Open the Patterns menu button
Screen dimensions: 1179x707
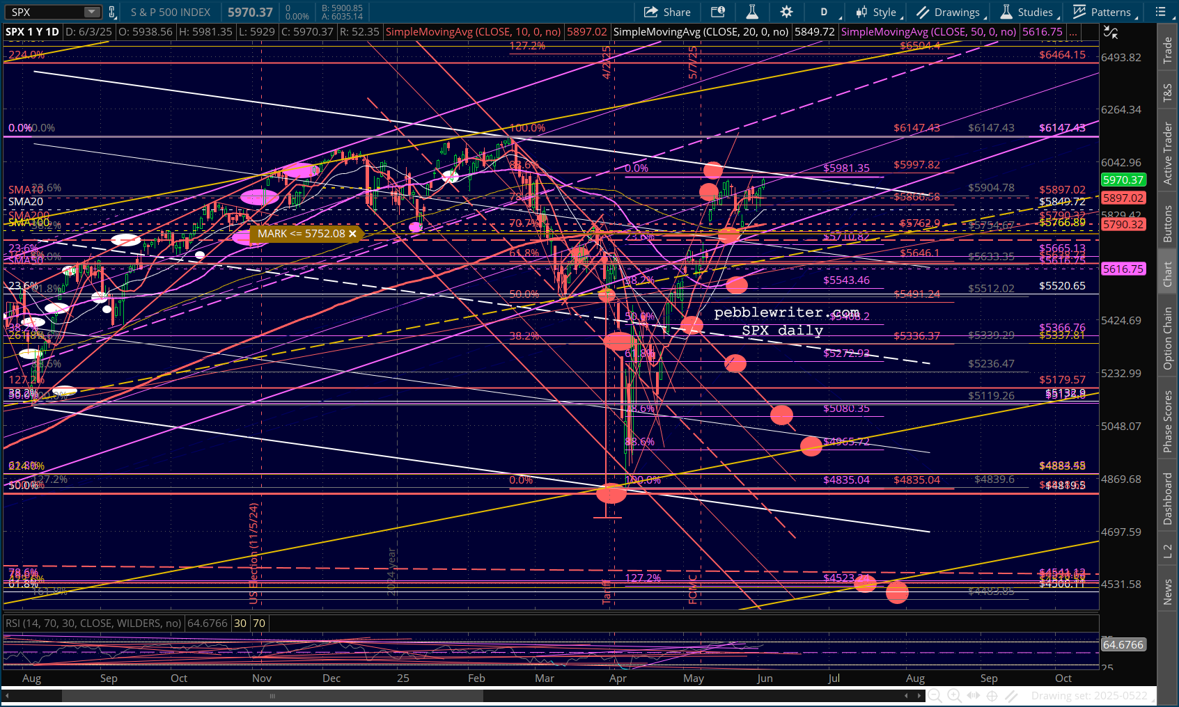[x=1105, y=12]
